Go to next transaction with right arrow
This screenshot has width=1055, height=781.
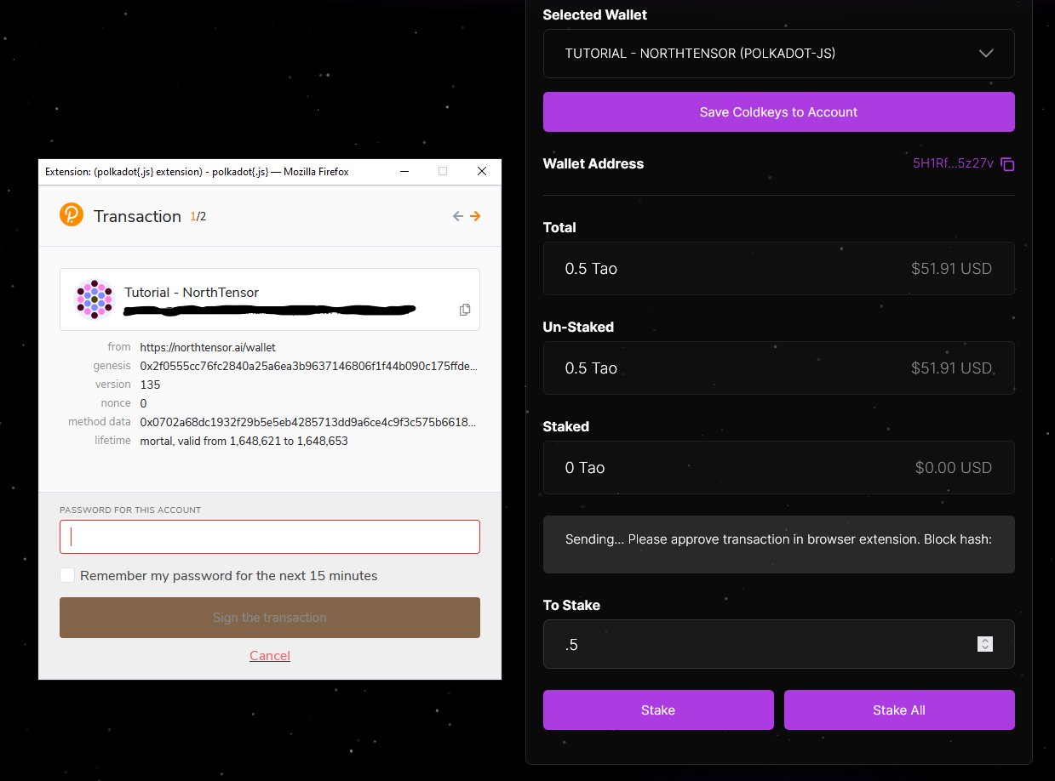tap(475, 216)
